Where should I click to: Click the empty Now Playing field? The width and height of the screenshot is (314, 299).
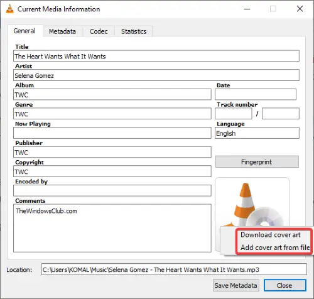click(x=112, y=133)
